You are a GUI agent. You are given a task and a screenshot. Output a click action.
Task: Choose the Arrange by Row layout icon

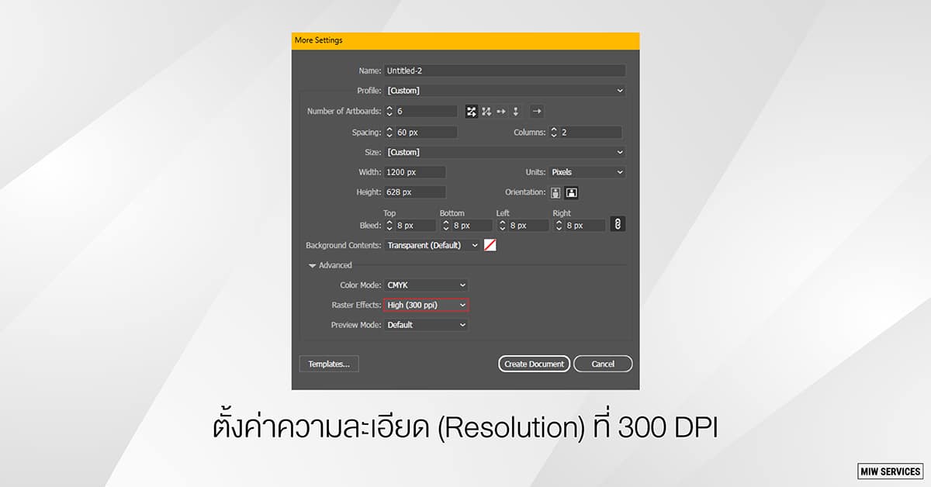pyautogui.click(x=500, y=112)
